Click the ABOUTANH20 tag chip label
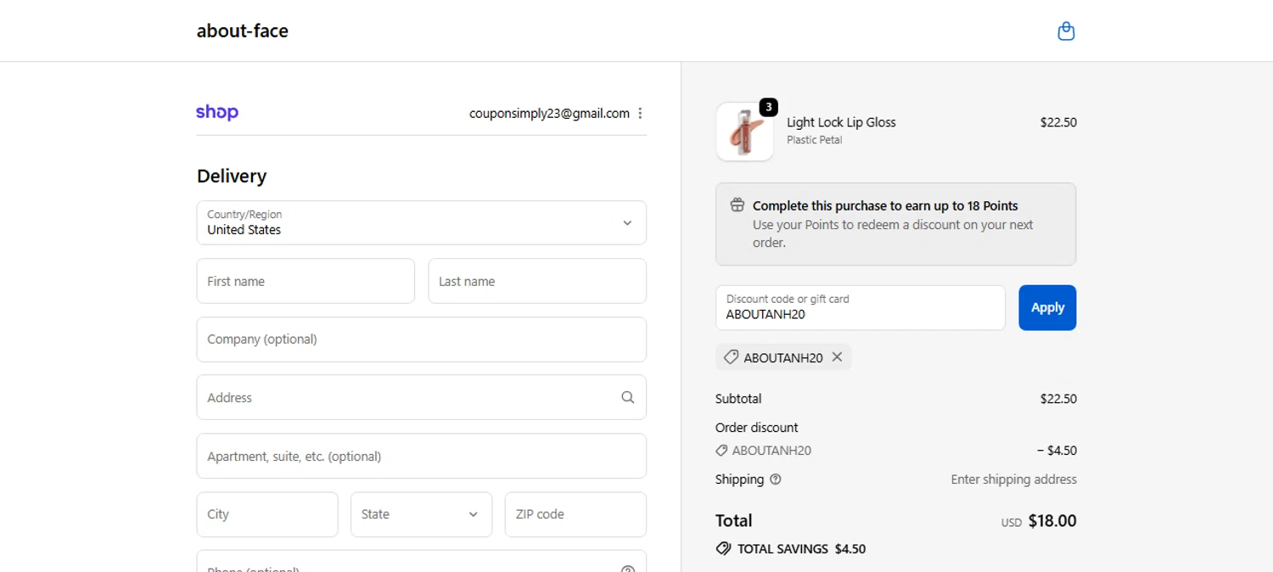The height and width of the screenshot is (572, 1273). point(783,358)
